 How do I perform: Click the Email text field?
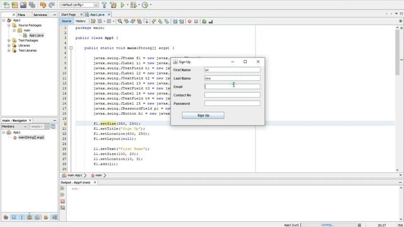tap(232, 86)
